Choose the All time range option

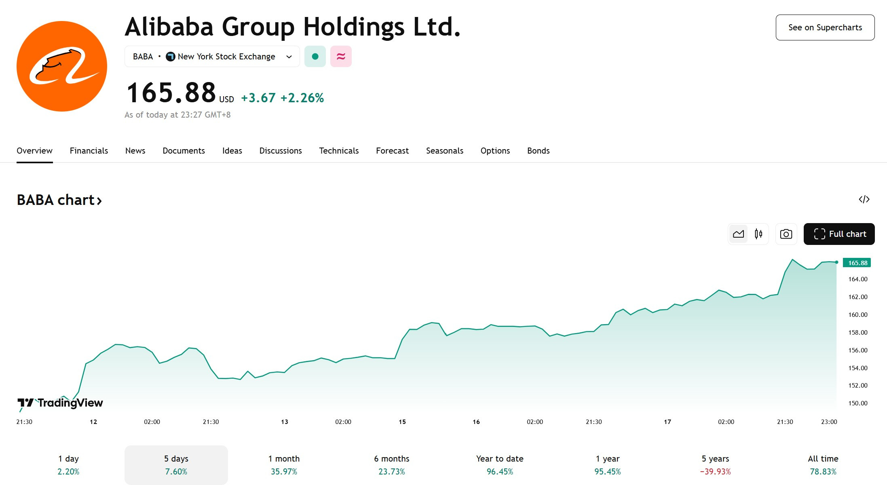(823, 465)
